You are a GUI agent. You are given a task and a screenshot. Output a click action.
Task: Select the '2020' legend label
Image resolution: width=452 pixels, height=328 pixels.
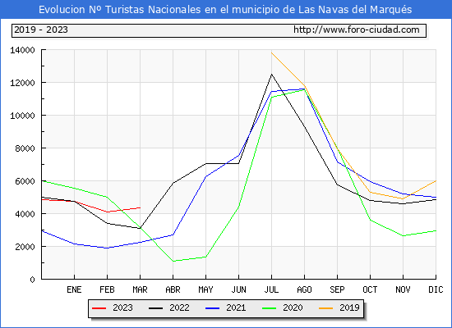[293, 307]
